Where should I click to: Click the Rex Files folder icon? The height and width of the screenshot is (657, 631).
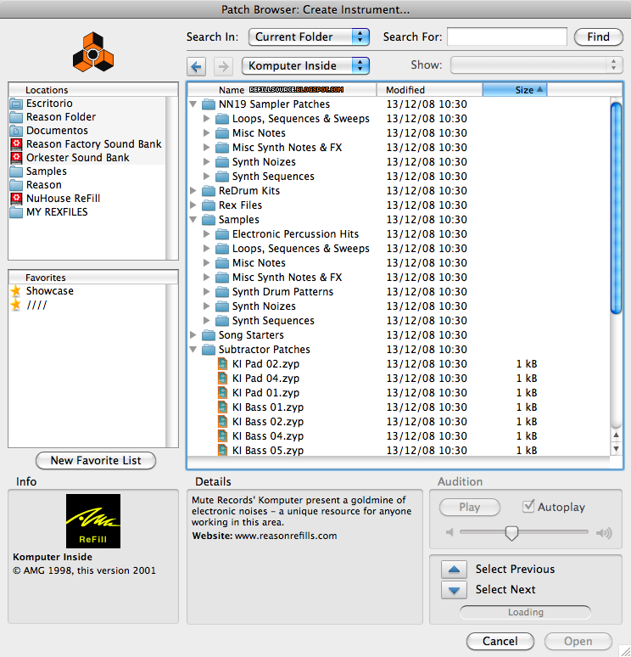point(209,205)
